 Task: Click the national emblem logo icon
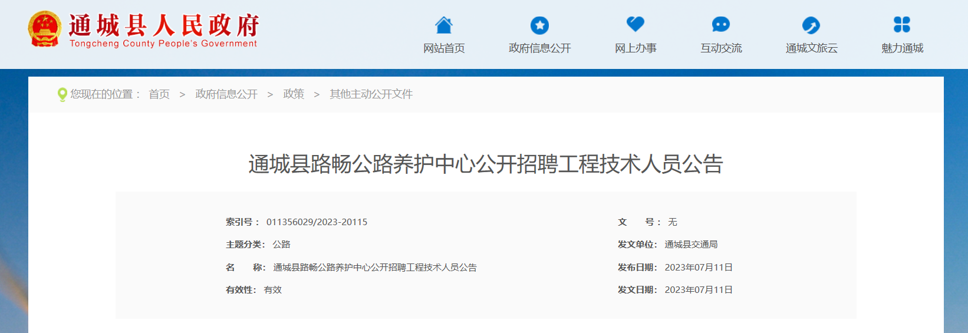tap(44, 28)
